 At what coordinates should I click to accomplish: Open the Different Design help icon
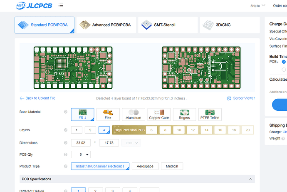(x=66, y=191)
